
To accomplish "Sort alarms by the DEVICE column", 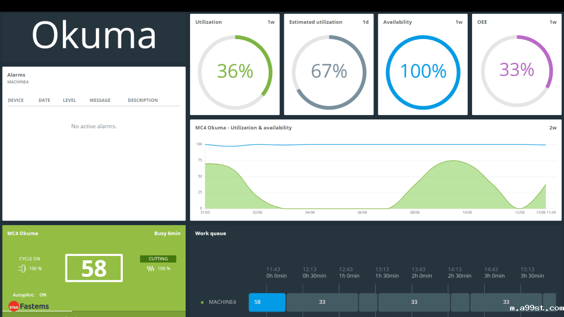I will click(16, 100).
